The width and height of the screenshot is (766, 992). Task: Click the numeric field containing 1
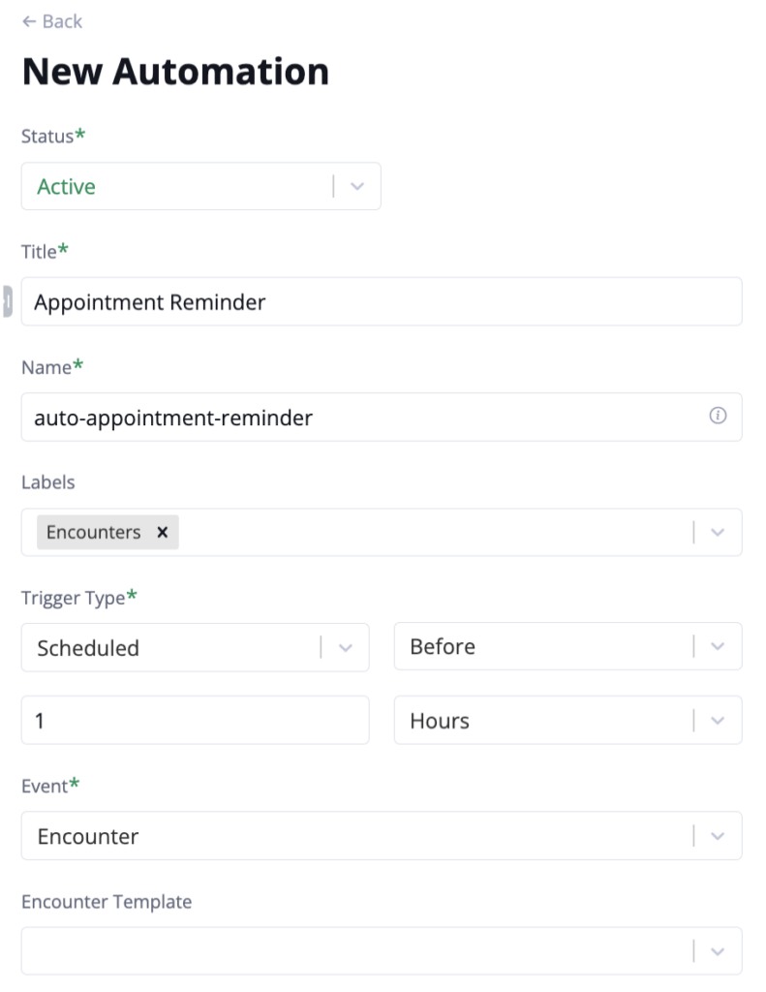(x=194, y=721)
